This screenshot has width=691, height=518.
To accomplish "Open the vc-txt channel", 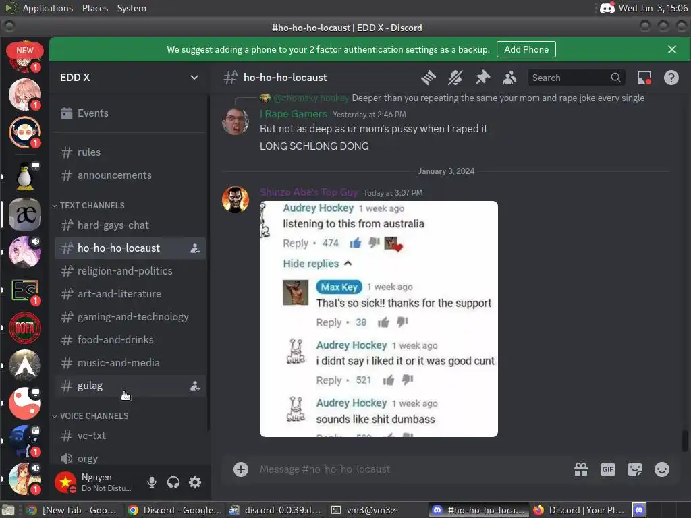I will [129, 436].
